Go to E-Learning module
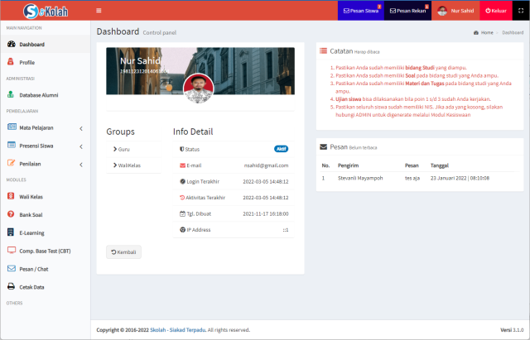The image size is (530, 340). coord(31,232)
